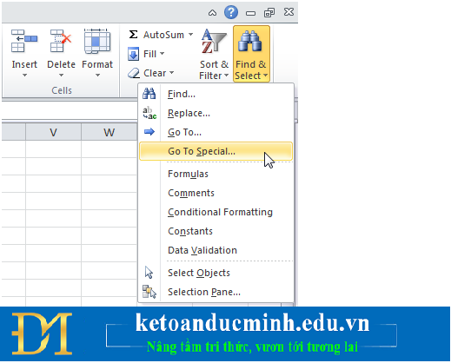Expand the AutoSum dropdown arrow
Image resolution: width=451 pixels, height=363 pixels.
click(x=190, y=35)
